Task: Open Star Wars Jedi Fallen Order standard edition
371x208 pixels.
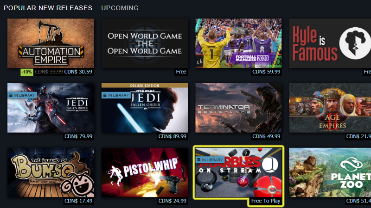Action: click(x=51, y=108)
